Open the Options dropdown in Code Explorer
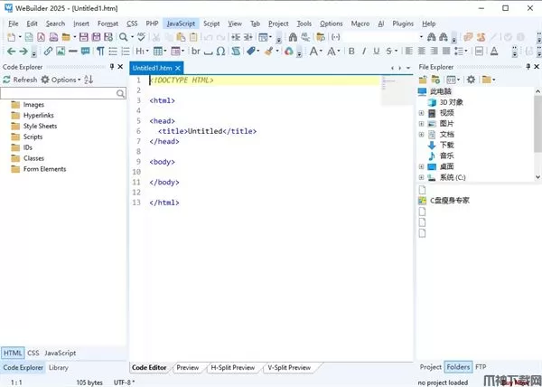Screen dimensions: 542x387 click(x=61, y=80)
